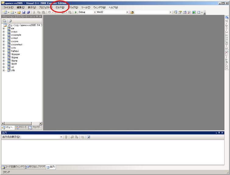This screenshot has height=175, width=230.
Task: Click the Cut scissors icon
Action: pos(34,12)
